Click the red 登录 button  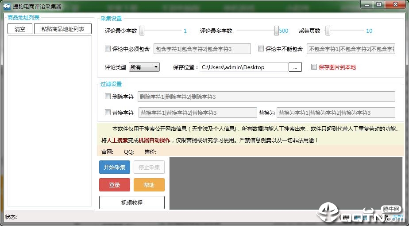pos(115,185)
